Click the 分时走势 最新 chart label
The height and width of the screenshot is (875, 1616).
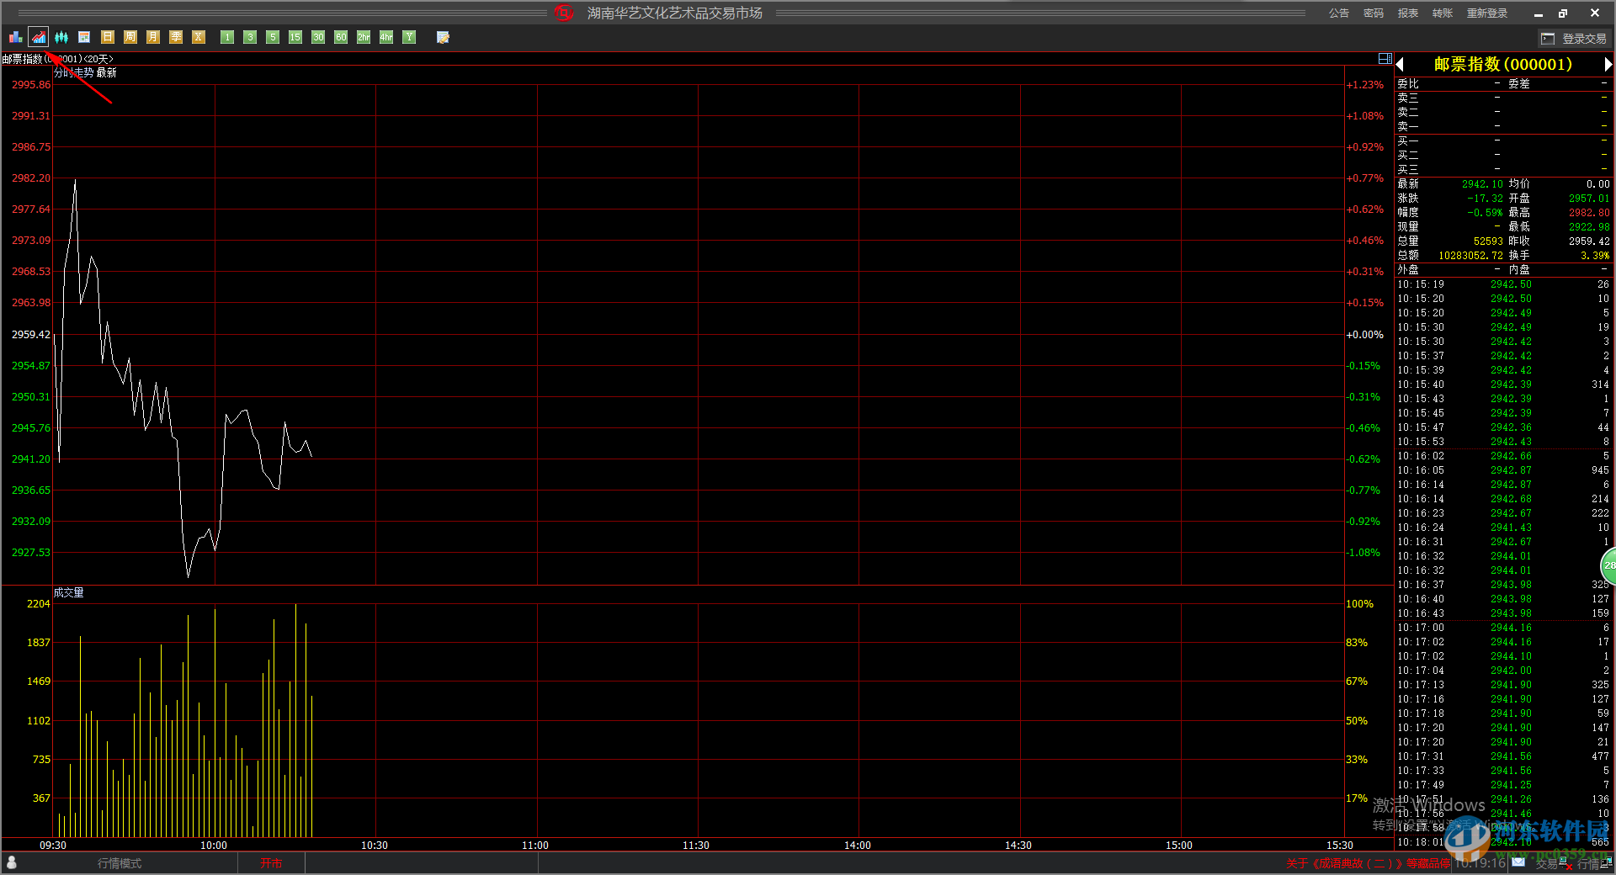click(85, 73)
